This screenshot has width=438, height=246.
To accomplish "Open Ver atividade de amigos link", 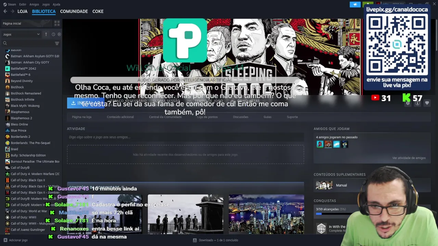I will (x=409, y=158).
